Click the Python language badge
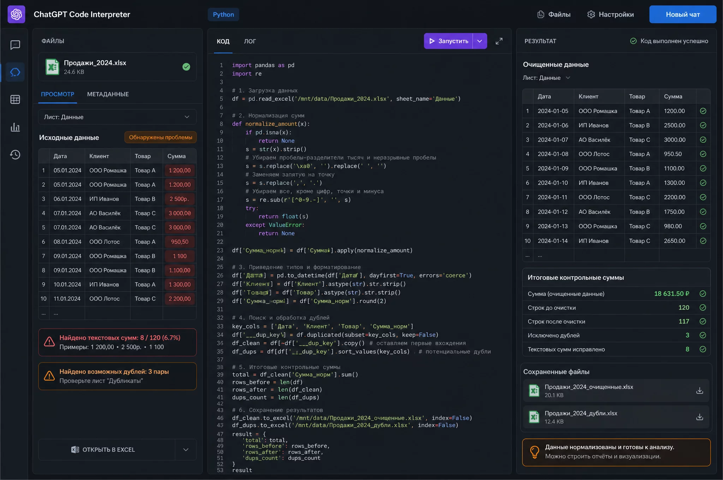723x480 pixels. click(223, 14)
